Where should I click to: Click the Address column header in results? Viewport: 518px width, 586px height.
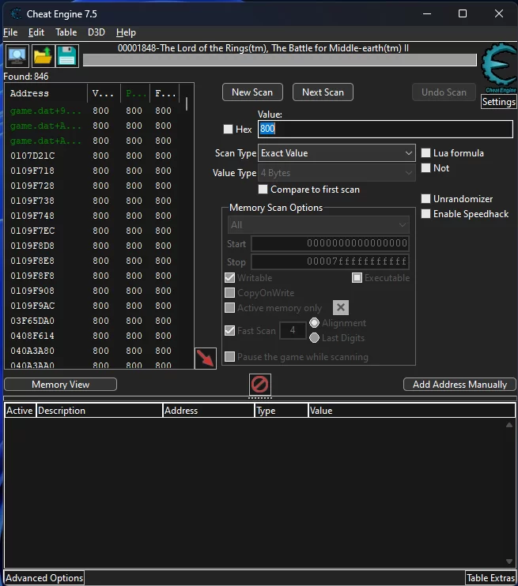point(46,93)
